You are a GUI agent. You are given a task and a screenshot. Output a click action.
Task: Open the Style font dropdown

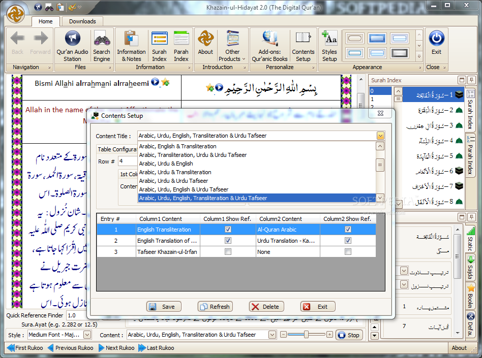[x=87, y=335]
